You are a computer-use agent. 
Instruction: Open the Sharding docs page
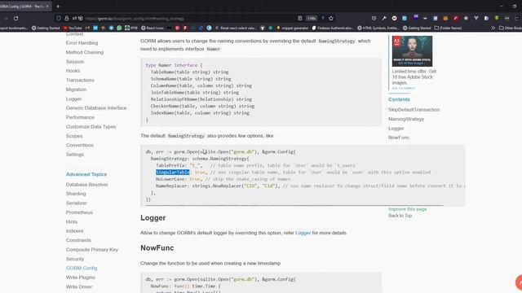pyautogui.click(x=76, y=194)
